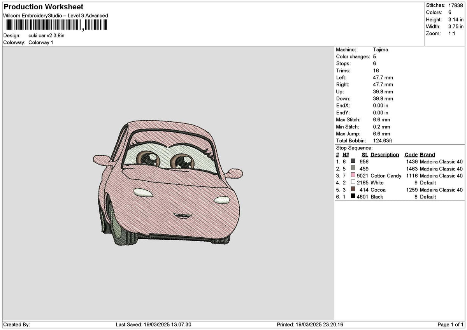Click the Cocoa description

pyautogui.click(x=378, y=190)
